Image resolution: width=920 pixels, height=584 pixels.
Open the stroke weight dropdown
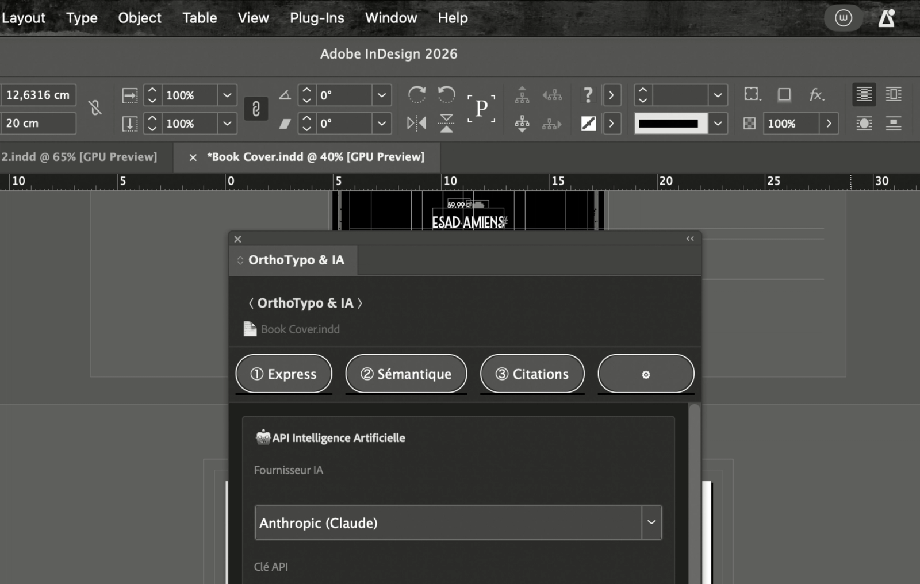click(x=718, y=95)
